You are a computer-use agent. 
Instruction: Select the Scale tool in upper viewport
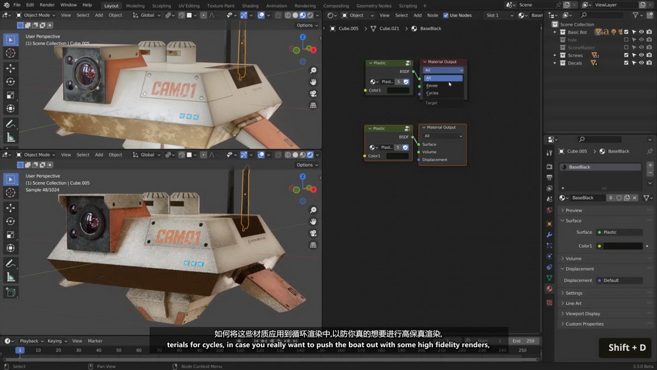tap(11, 95)
